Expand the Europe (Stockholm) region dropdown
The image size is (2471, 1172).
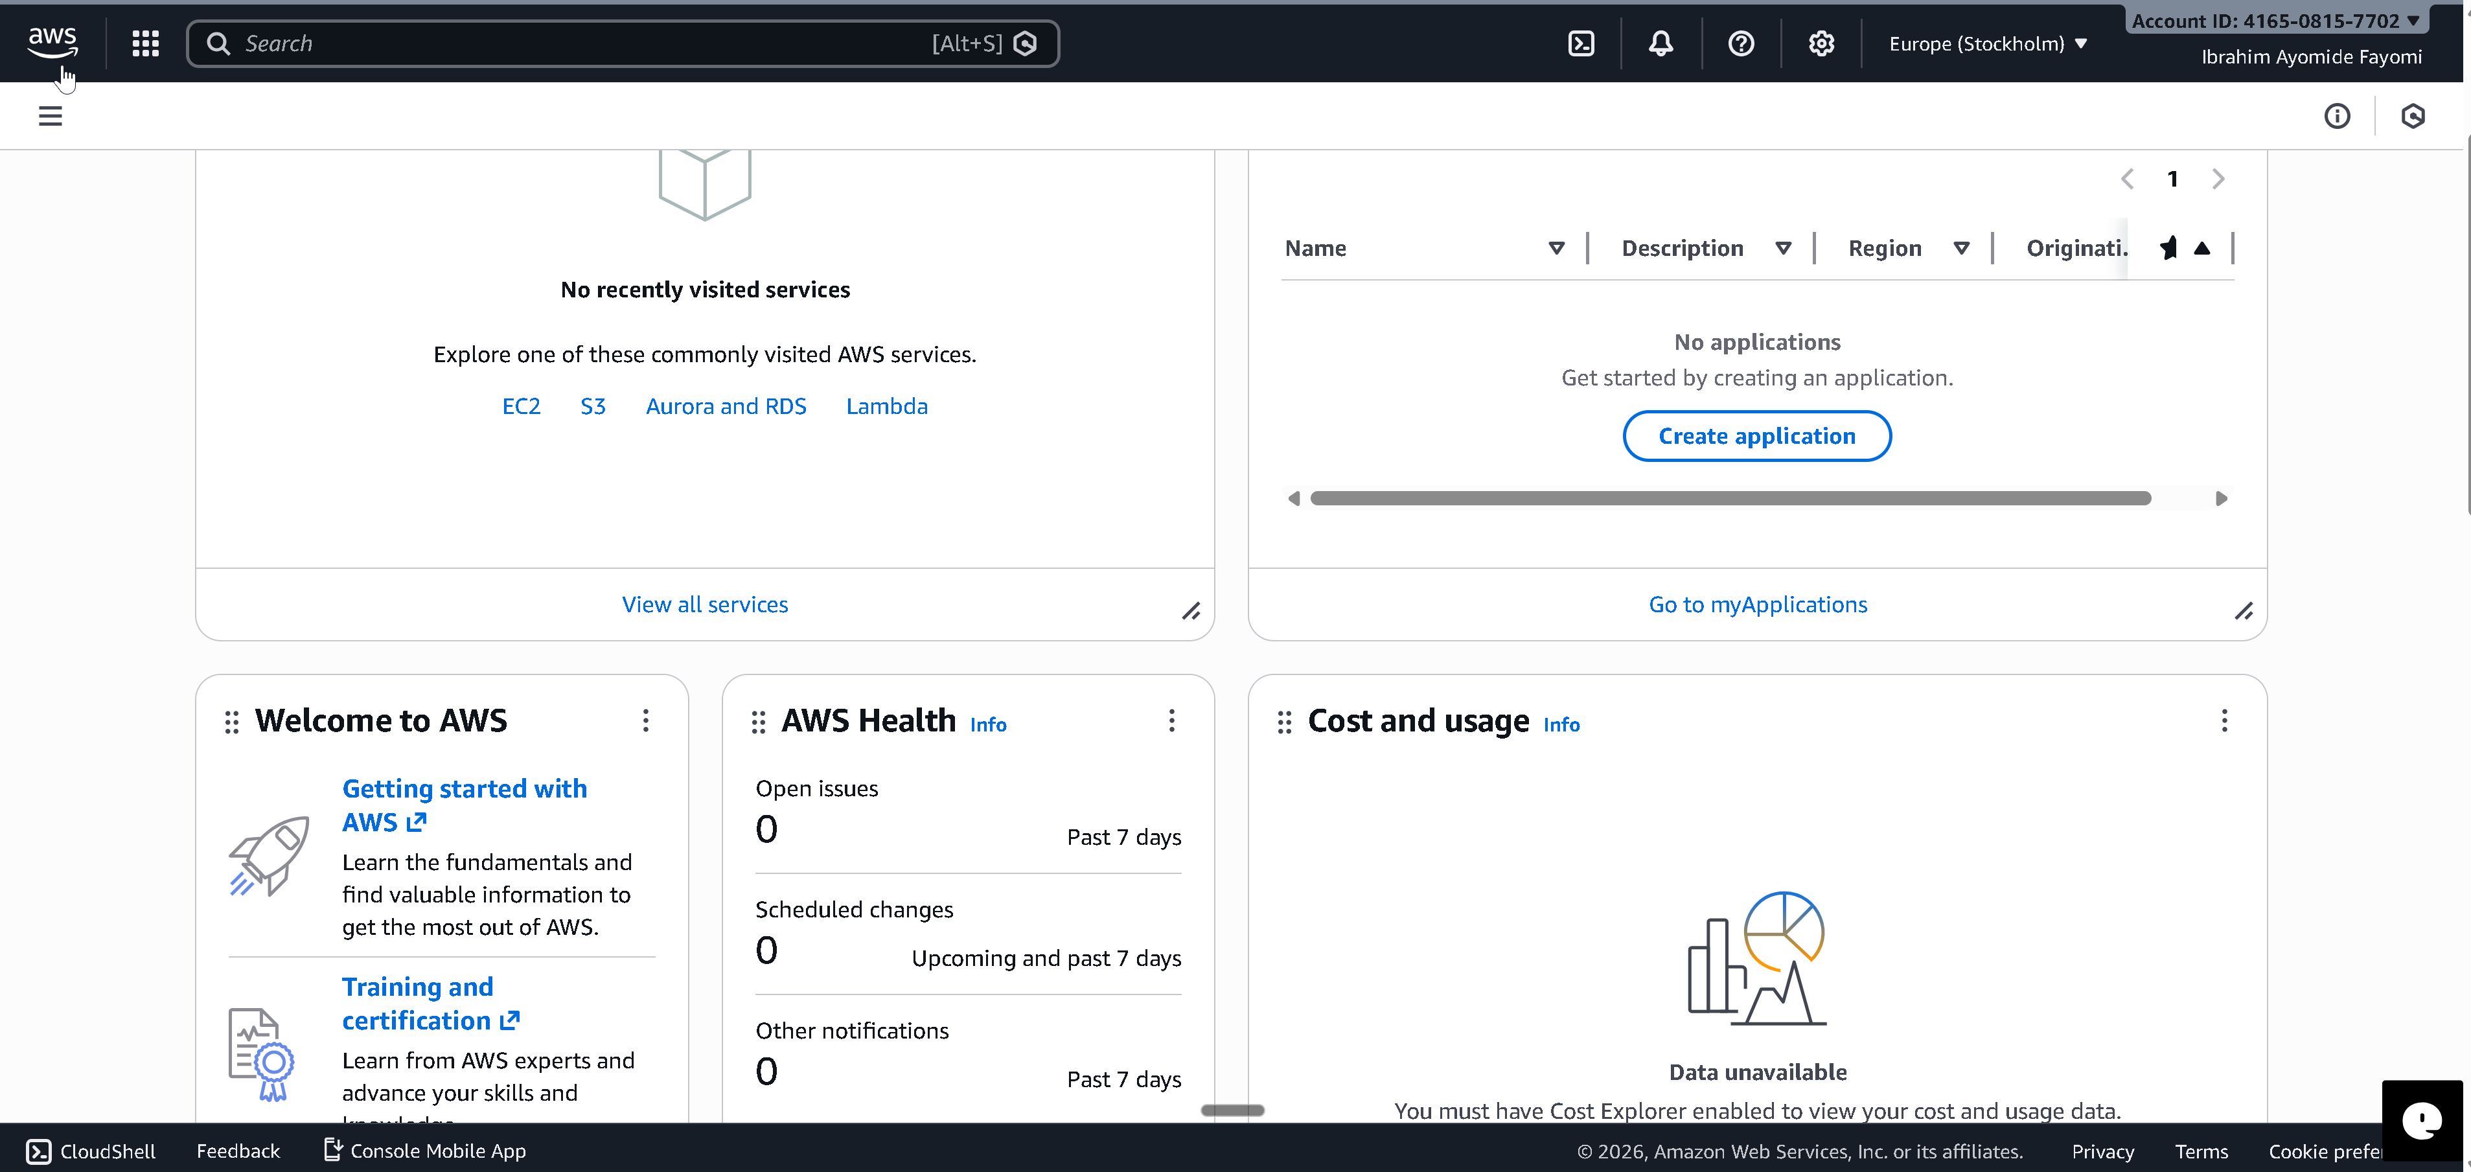tap(1988, 43)
